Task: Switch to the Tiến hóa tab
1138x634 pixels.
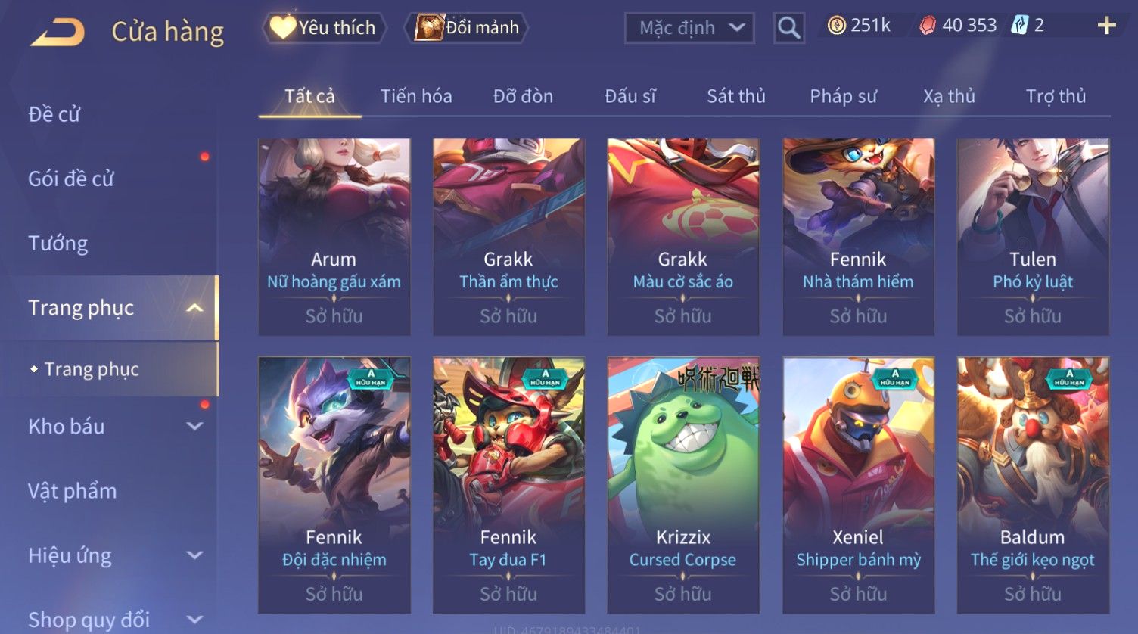Action: pos(416,96)
